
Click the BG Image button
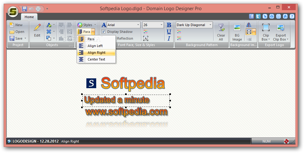click(x=237, y=32)
